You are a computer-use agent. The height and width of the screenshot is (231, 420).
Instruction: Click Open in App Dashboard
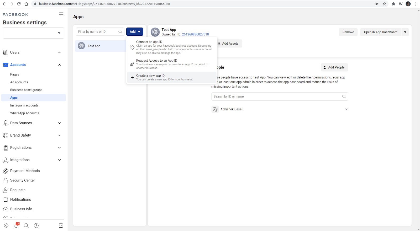coord(381,32)
